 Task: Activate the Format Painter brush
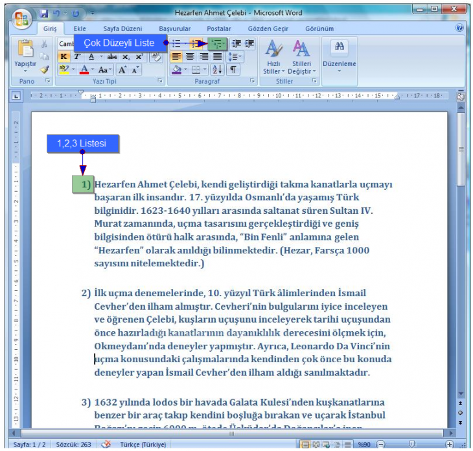[45, 70]
